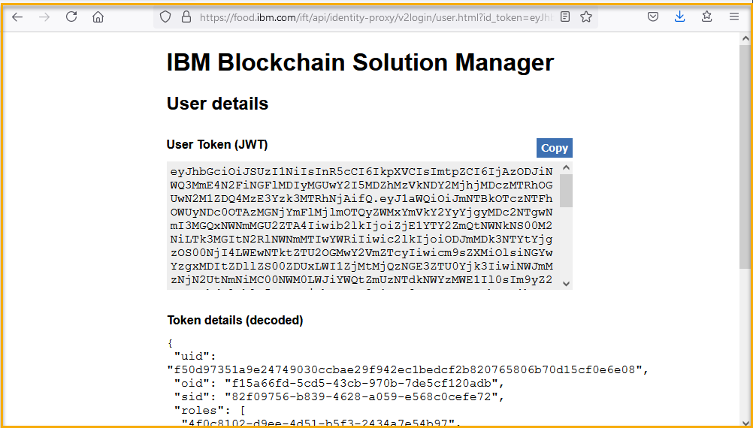This screenshot has width=753, height=428.
Task: Click the token line starting eyJhbGciOiJSUzI1NiIs
Action: [361, 172]
